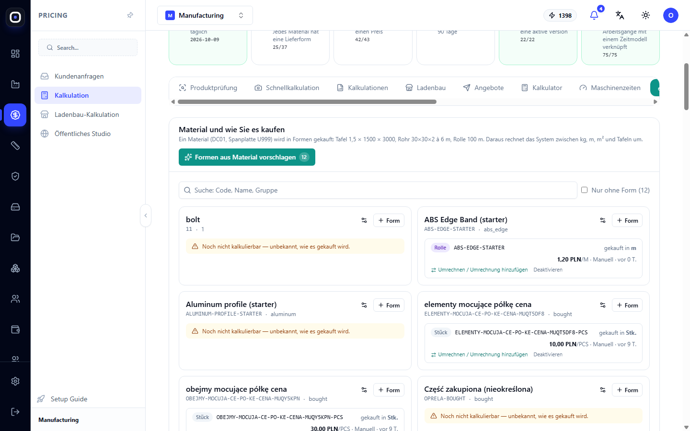Image resolution: width=690 pixels, height=431 pixels.
Task: Click Deaktivieren for ABS-EDGE-STARTER
Action: tap(548, 270)
